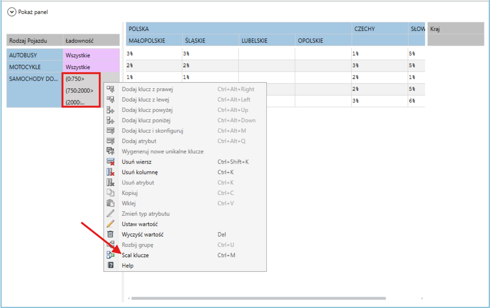Select the MAŁOPOLSKIE column header

tap(154, 40)
